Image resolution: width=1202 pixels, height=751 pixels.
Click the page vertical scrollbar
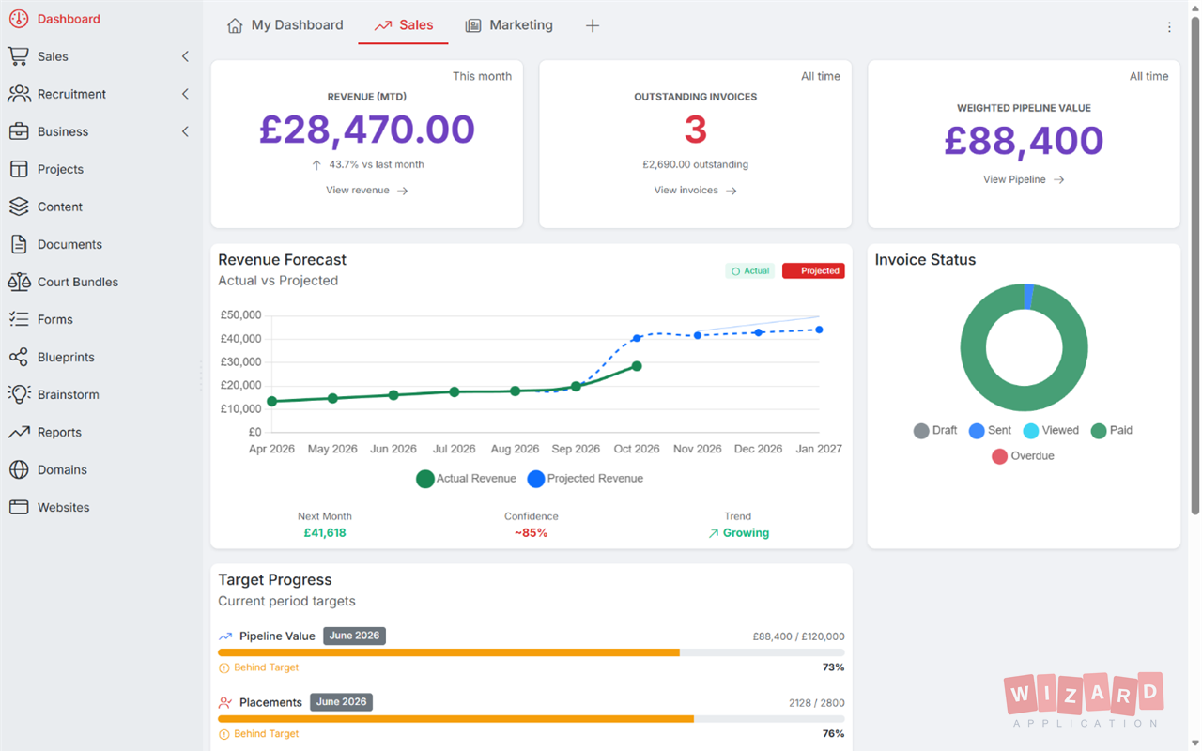1194,268
